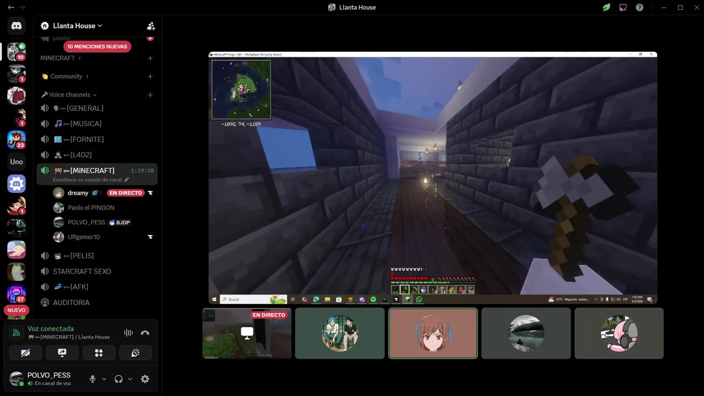Deafen with the headphones icon
The height and width of the screenshot is (396, 704).
(x=118, y=379)
